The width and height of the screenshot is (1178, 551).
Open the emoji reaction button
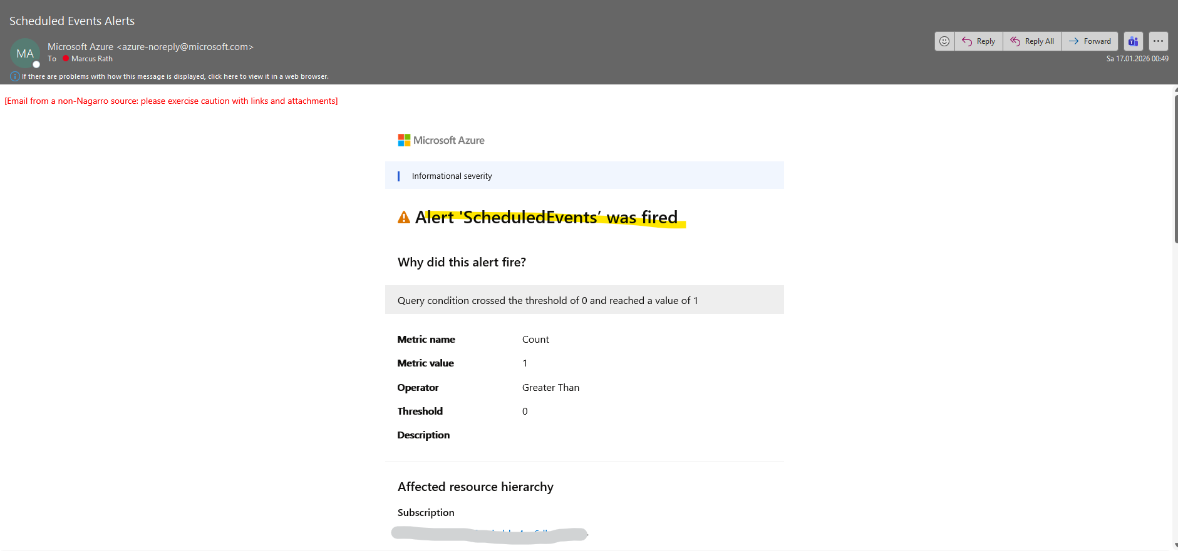[x=944, y=41]
